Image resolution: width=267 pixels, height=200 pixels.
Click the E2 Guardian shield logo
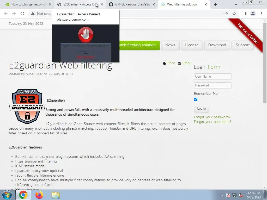click(x=27, y=106)
